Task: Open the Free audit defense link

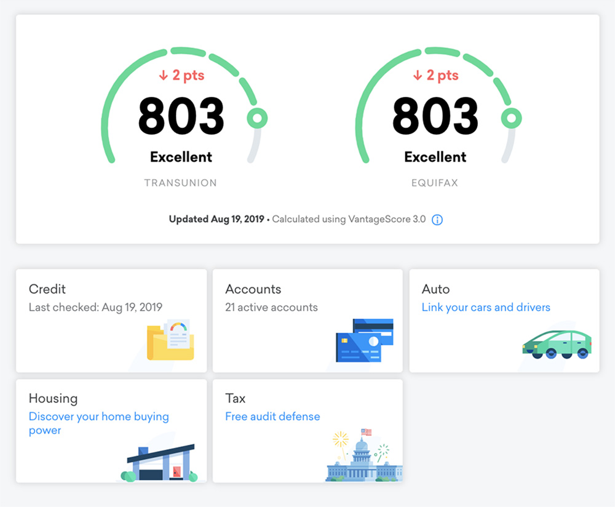Action: tap(272, 417)
